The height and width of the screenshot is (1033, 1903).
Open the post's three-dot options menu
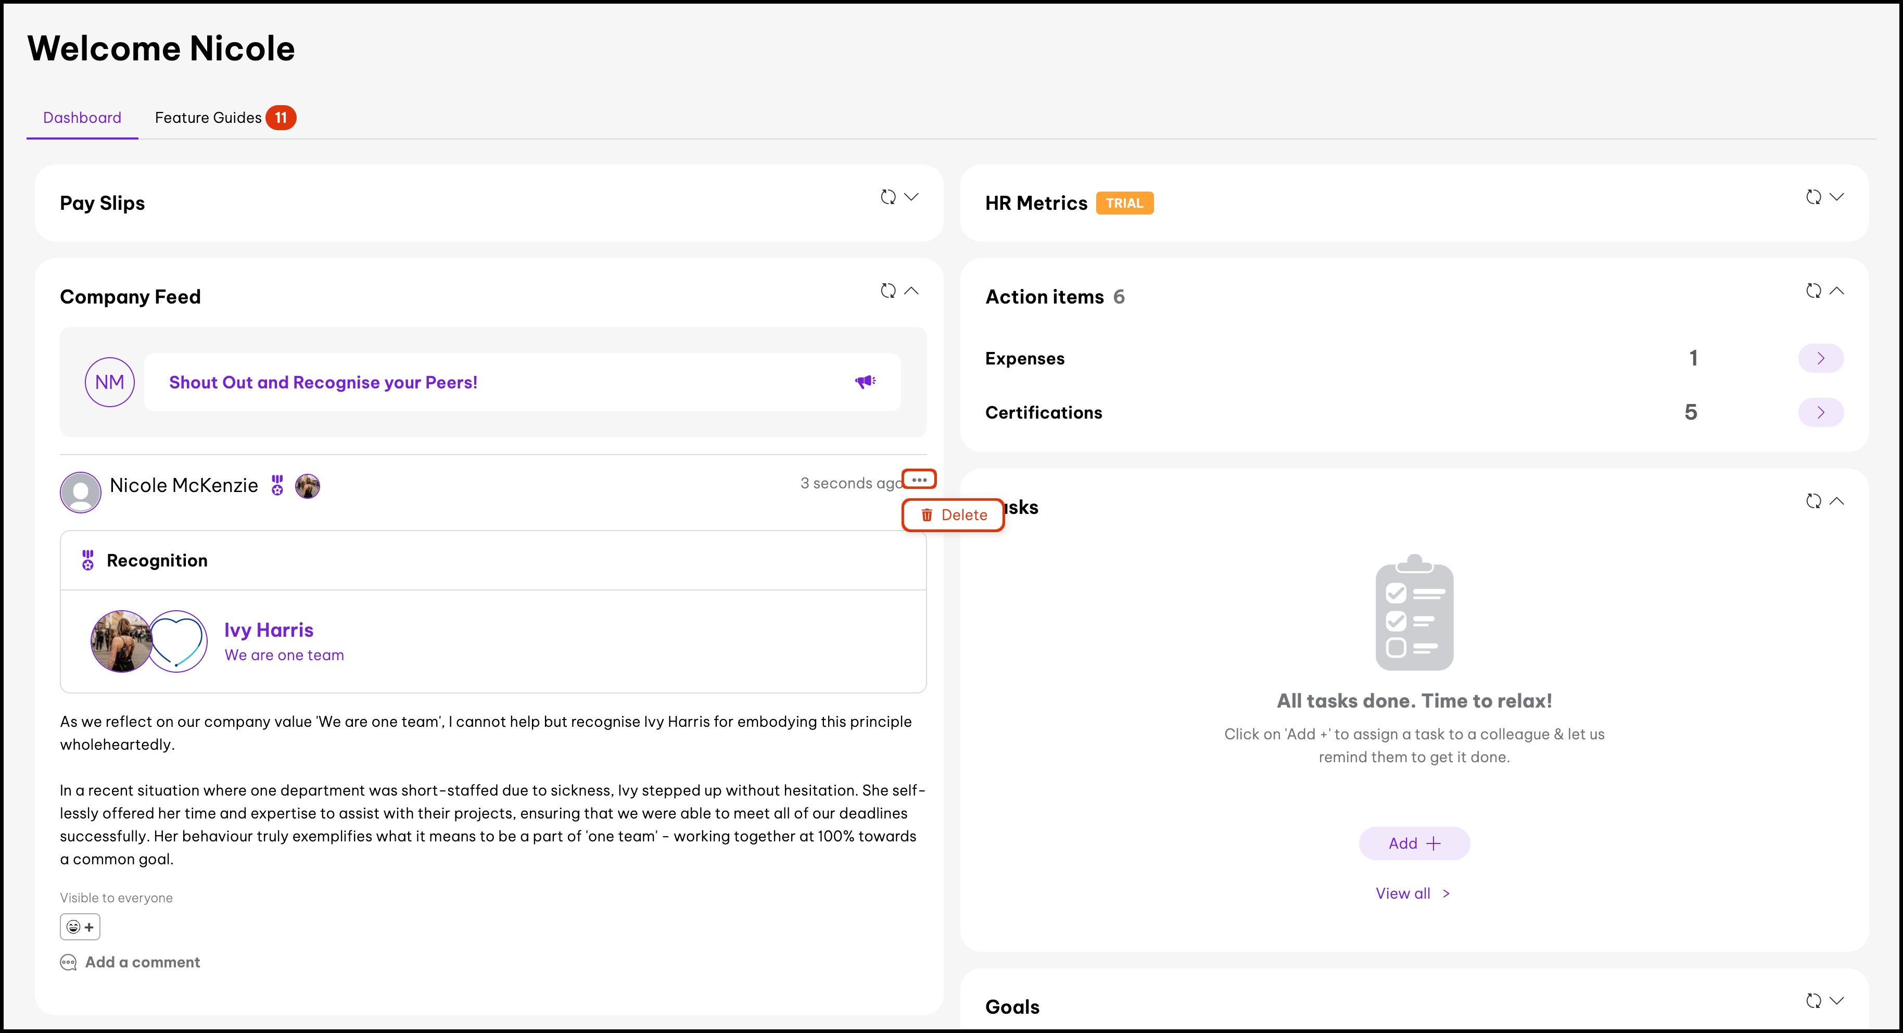coord(919,480)
